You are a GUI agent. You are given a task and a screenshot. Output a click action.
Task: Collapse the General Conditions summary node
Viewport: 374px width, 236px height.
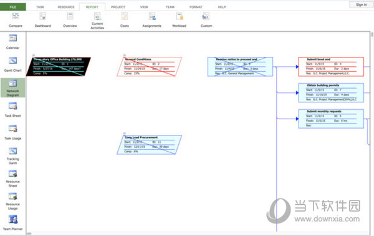[x=124, y=55]
